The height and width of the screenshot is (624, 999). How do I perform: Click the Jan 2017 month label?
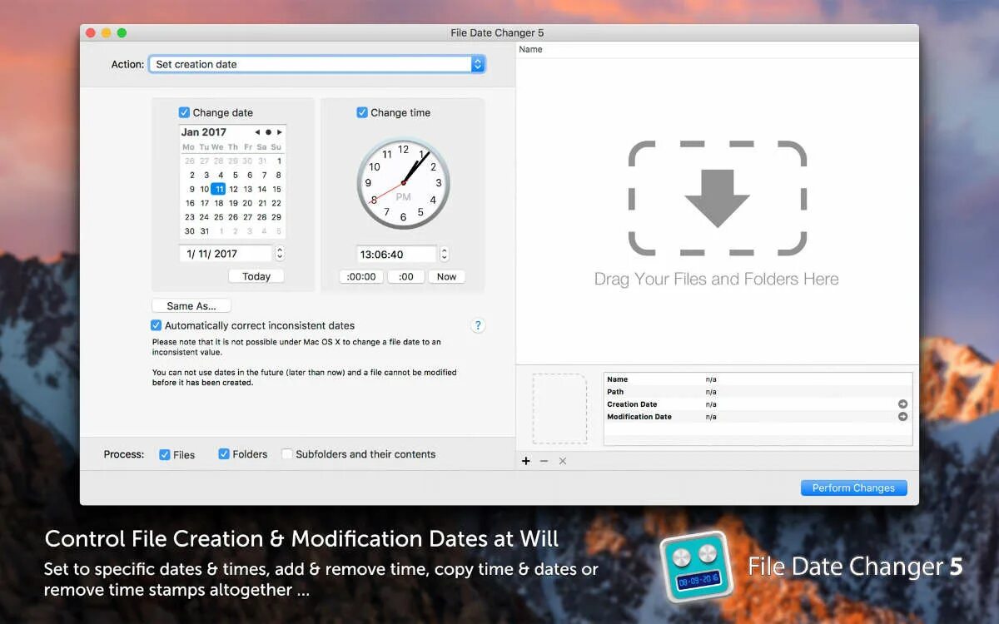tap(204, 132)
